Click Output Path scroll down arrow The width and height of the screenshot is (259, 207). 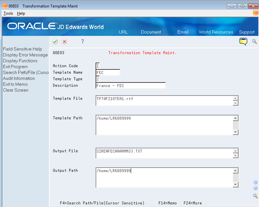[236, 185]
